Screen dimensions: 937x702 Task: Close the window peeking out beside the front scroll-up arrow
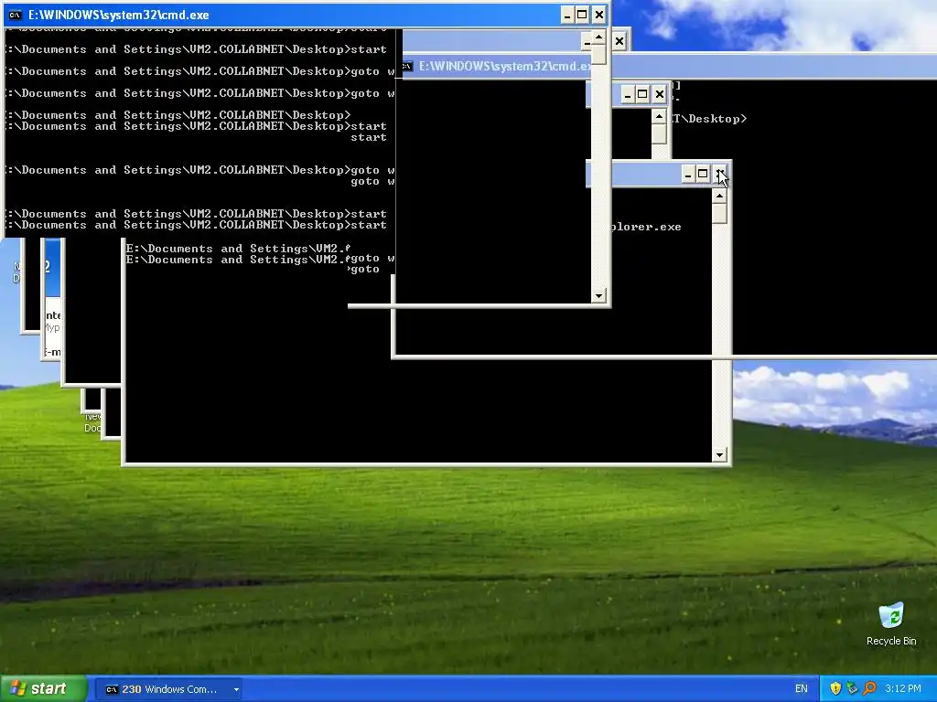tap(619, 41)
